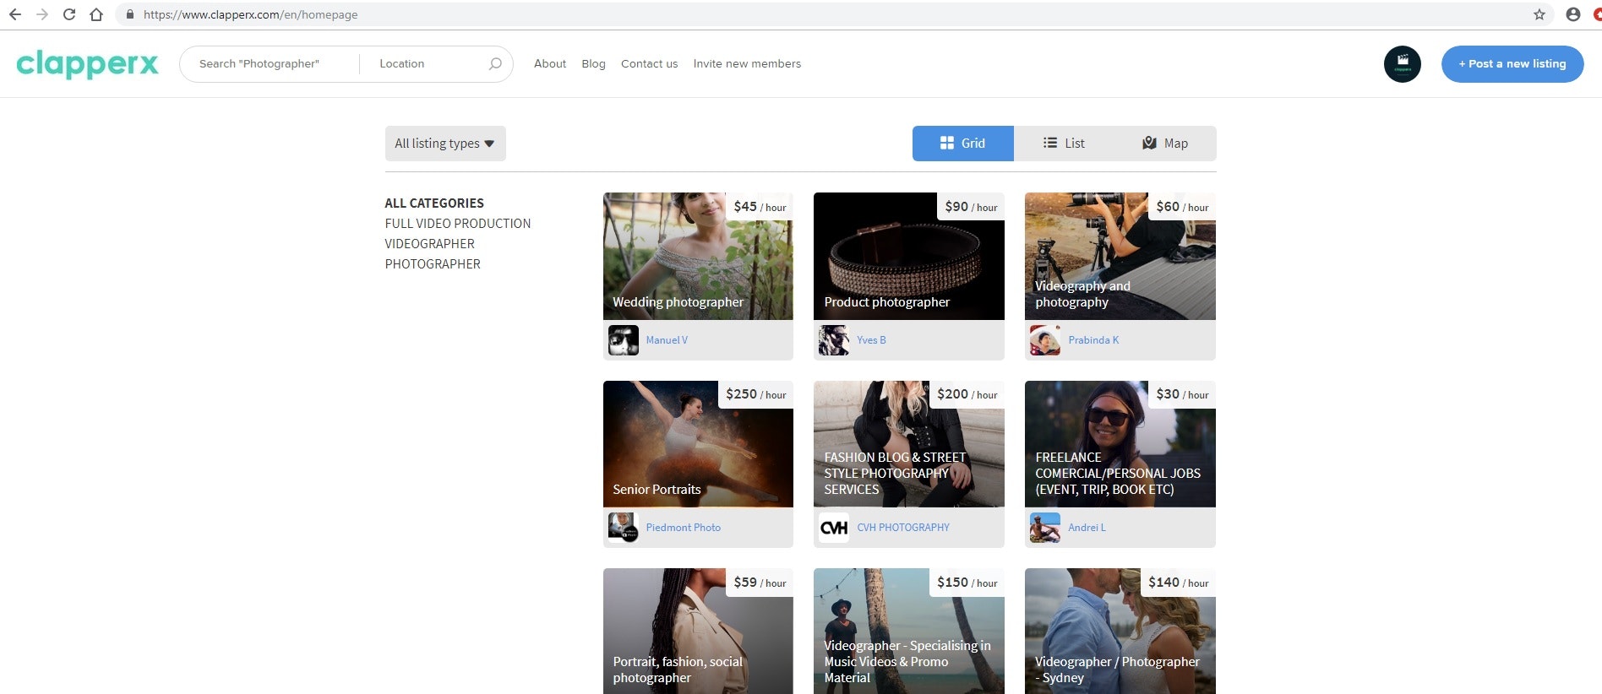Viewport: 1602px width, 694px height.
Task: Click the $90 / hour price tag
Action: [971, 207]
